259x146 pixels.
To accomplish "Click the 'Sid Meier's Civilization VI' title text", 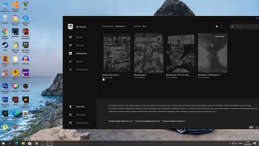I will tap(209, 75).
